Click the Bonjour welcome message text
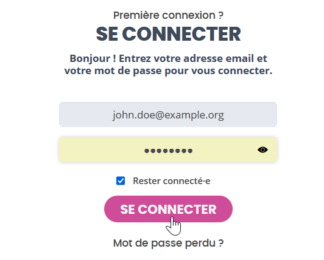Viewport: 324px width, 260px height. [x=168, y=64]
